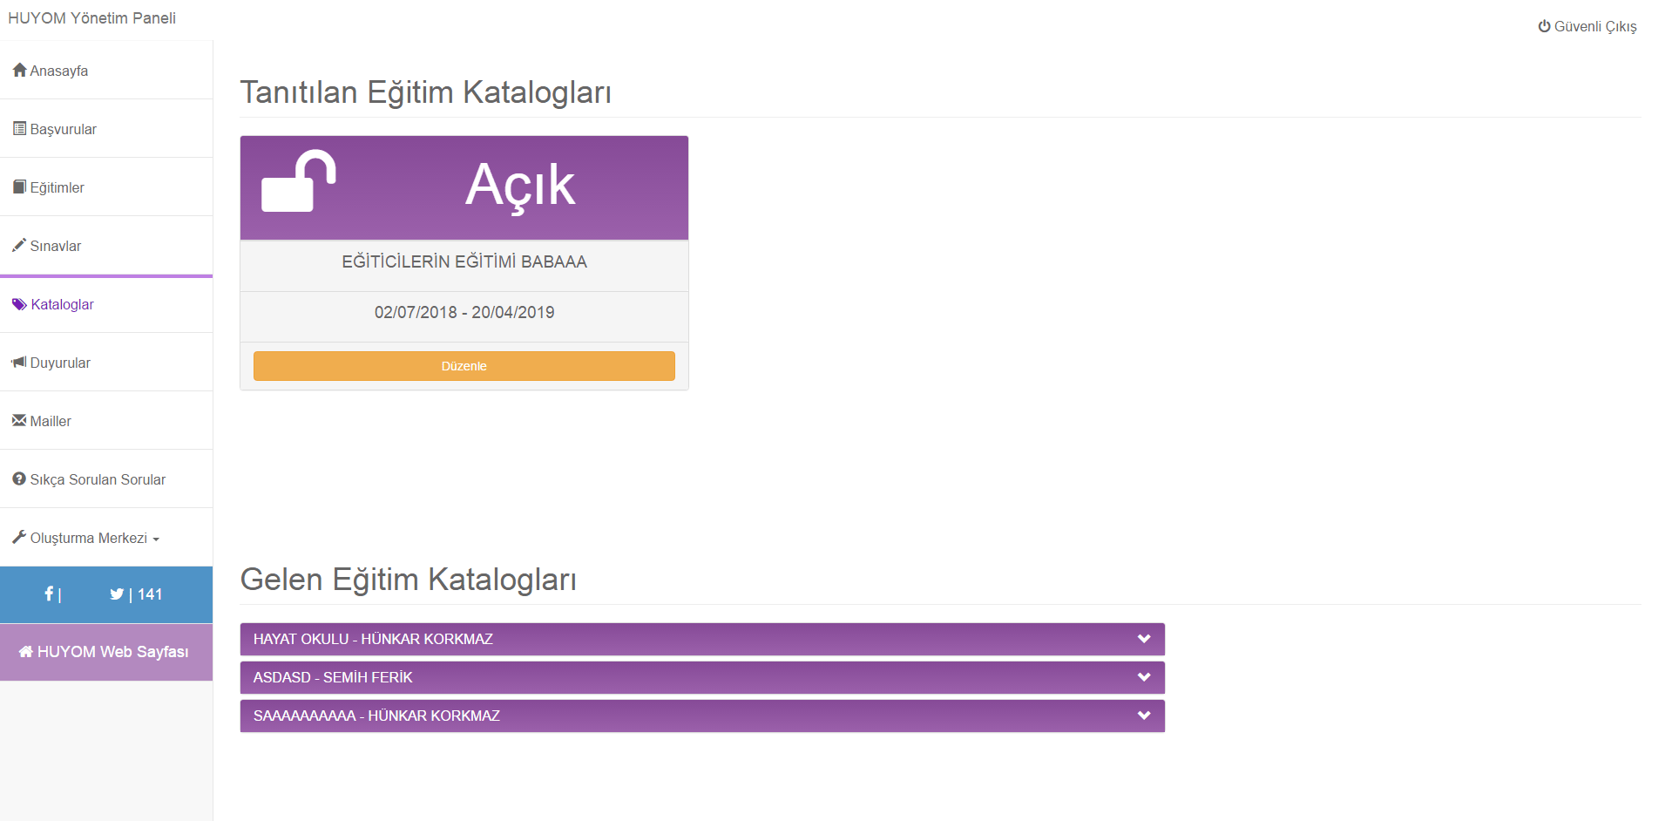Click the question mark icon for FAQ
This screenshot has height=821, width=1665.
coord(19,478)
